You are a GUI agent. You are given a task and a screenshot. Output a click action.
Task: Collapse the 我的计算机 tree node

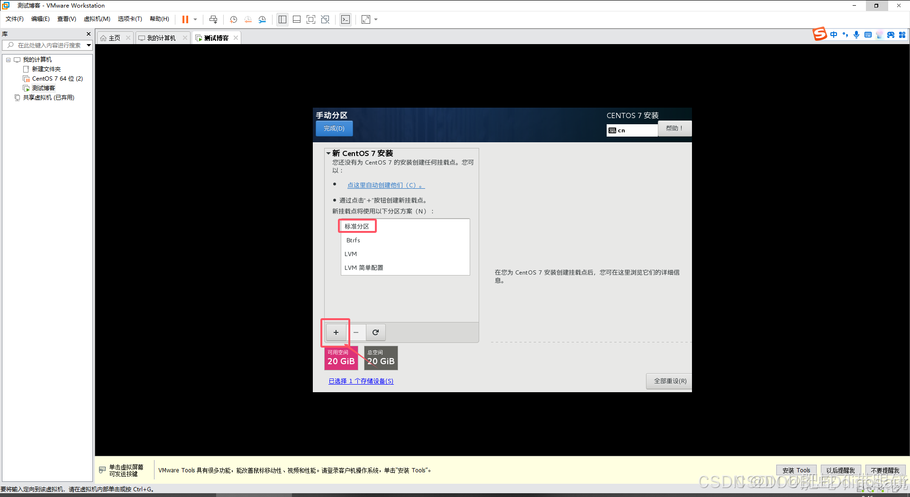click(x=8, y=60)
